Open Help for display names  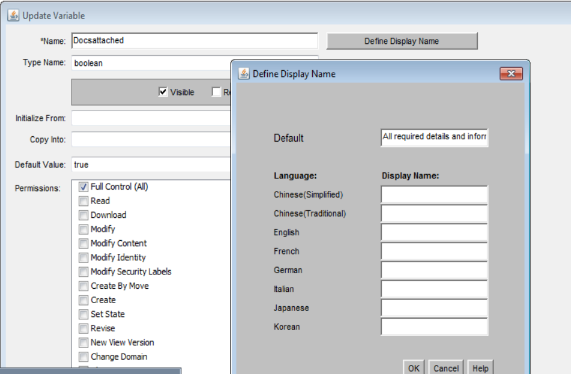480,368
